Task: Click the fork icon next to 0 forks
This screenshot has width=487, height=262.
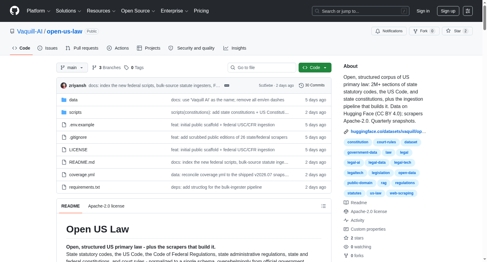Action: pos(346,256)
